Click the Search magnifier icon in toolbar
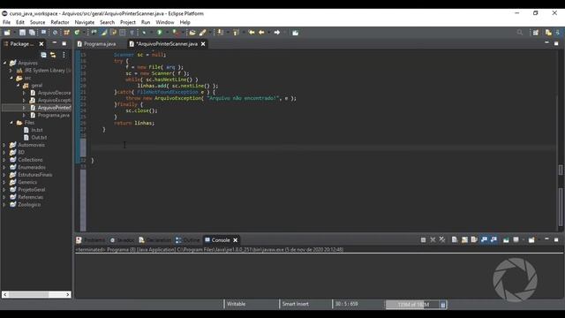Screen dimensions: 565x318 point(520,33)
